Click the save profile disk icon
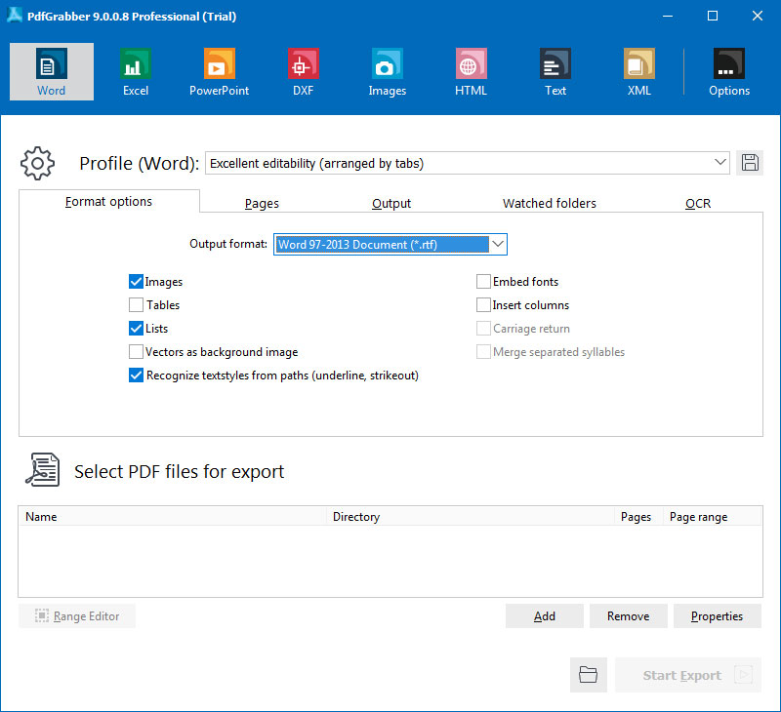This screenshot has height=712, width=781. pyautogui.click(x=750, y=163)
